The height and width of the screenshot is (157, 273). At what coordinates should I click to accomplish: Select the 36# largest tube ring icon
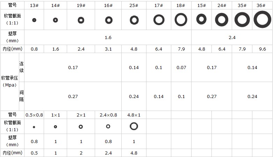click(263, 19)
